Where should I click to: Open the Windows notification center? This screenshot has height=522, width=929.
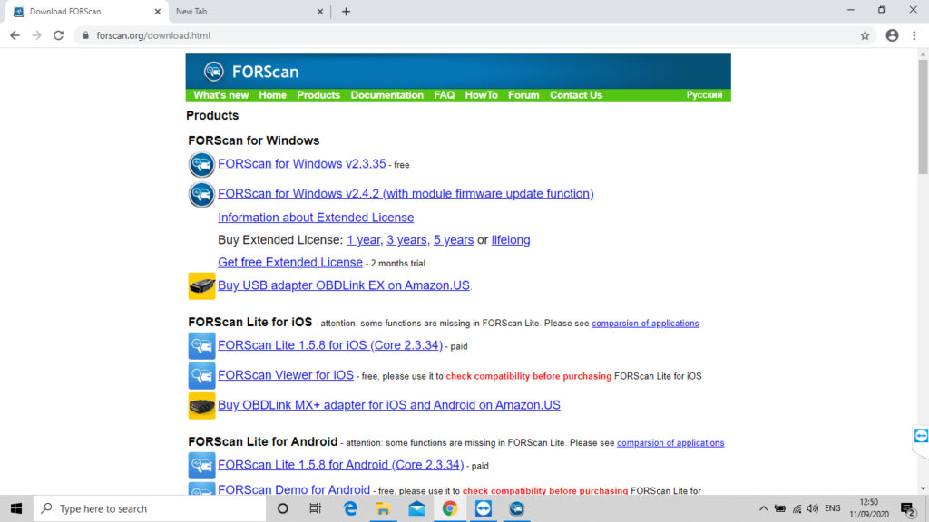pyautogui.click(x=907, y=508)
